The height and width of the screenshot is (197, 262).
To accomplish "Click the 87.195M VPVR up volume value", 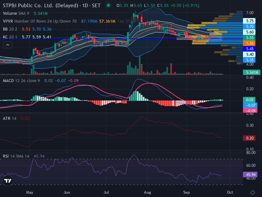I will tap(89, 21).
